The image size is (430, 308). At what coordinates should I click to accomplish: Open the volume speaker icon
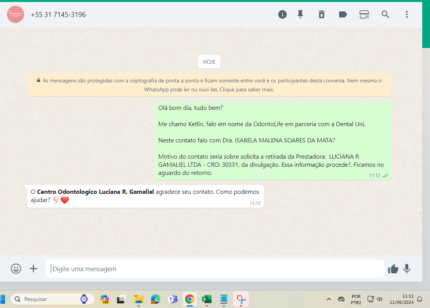click(x=380, y=299)
